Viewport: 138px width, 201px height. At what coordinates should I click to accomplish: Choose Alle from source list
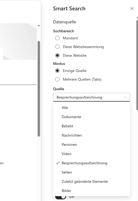91,108
